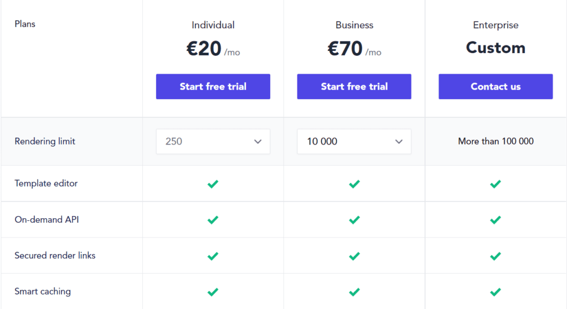The height and width of the screenshot is (309, 567).
Task: Open the Individual rendering limit dropdown showing 250
Action: pos(213,141)
